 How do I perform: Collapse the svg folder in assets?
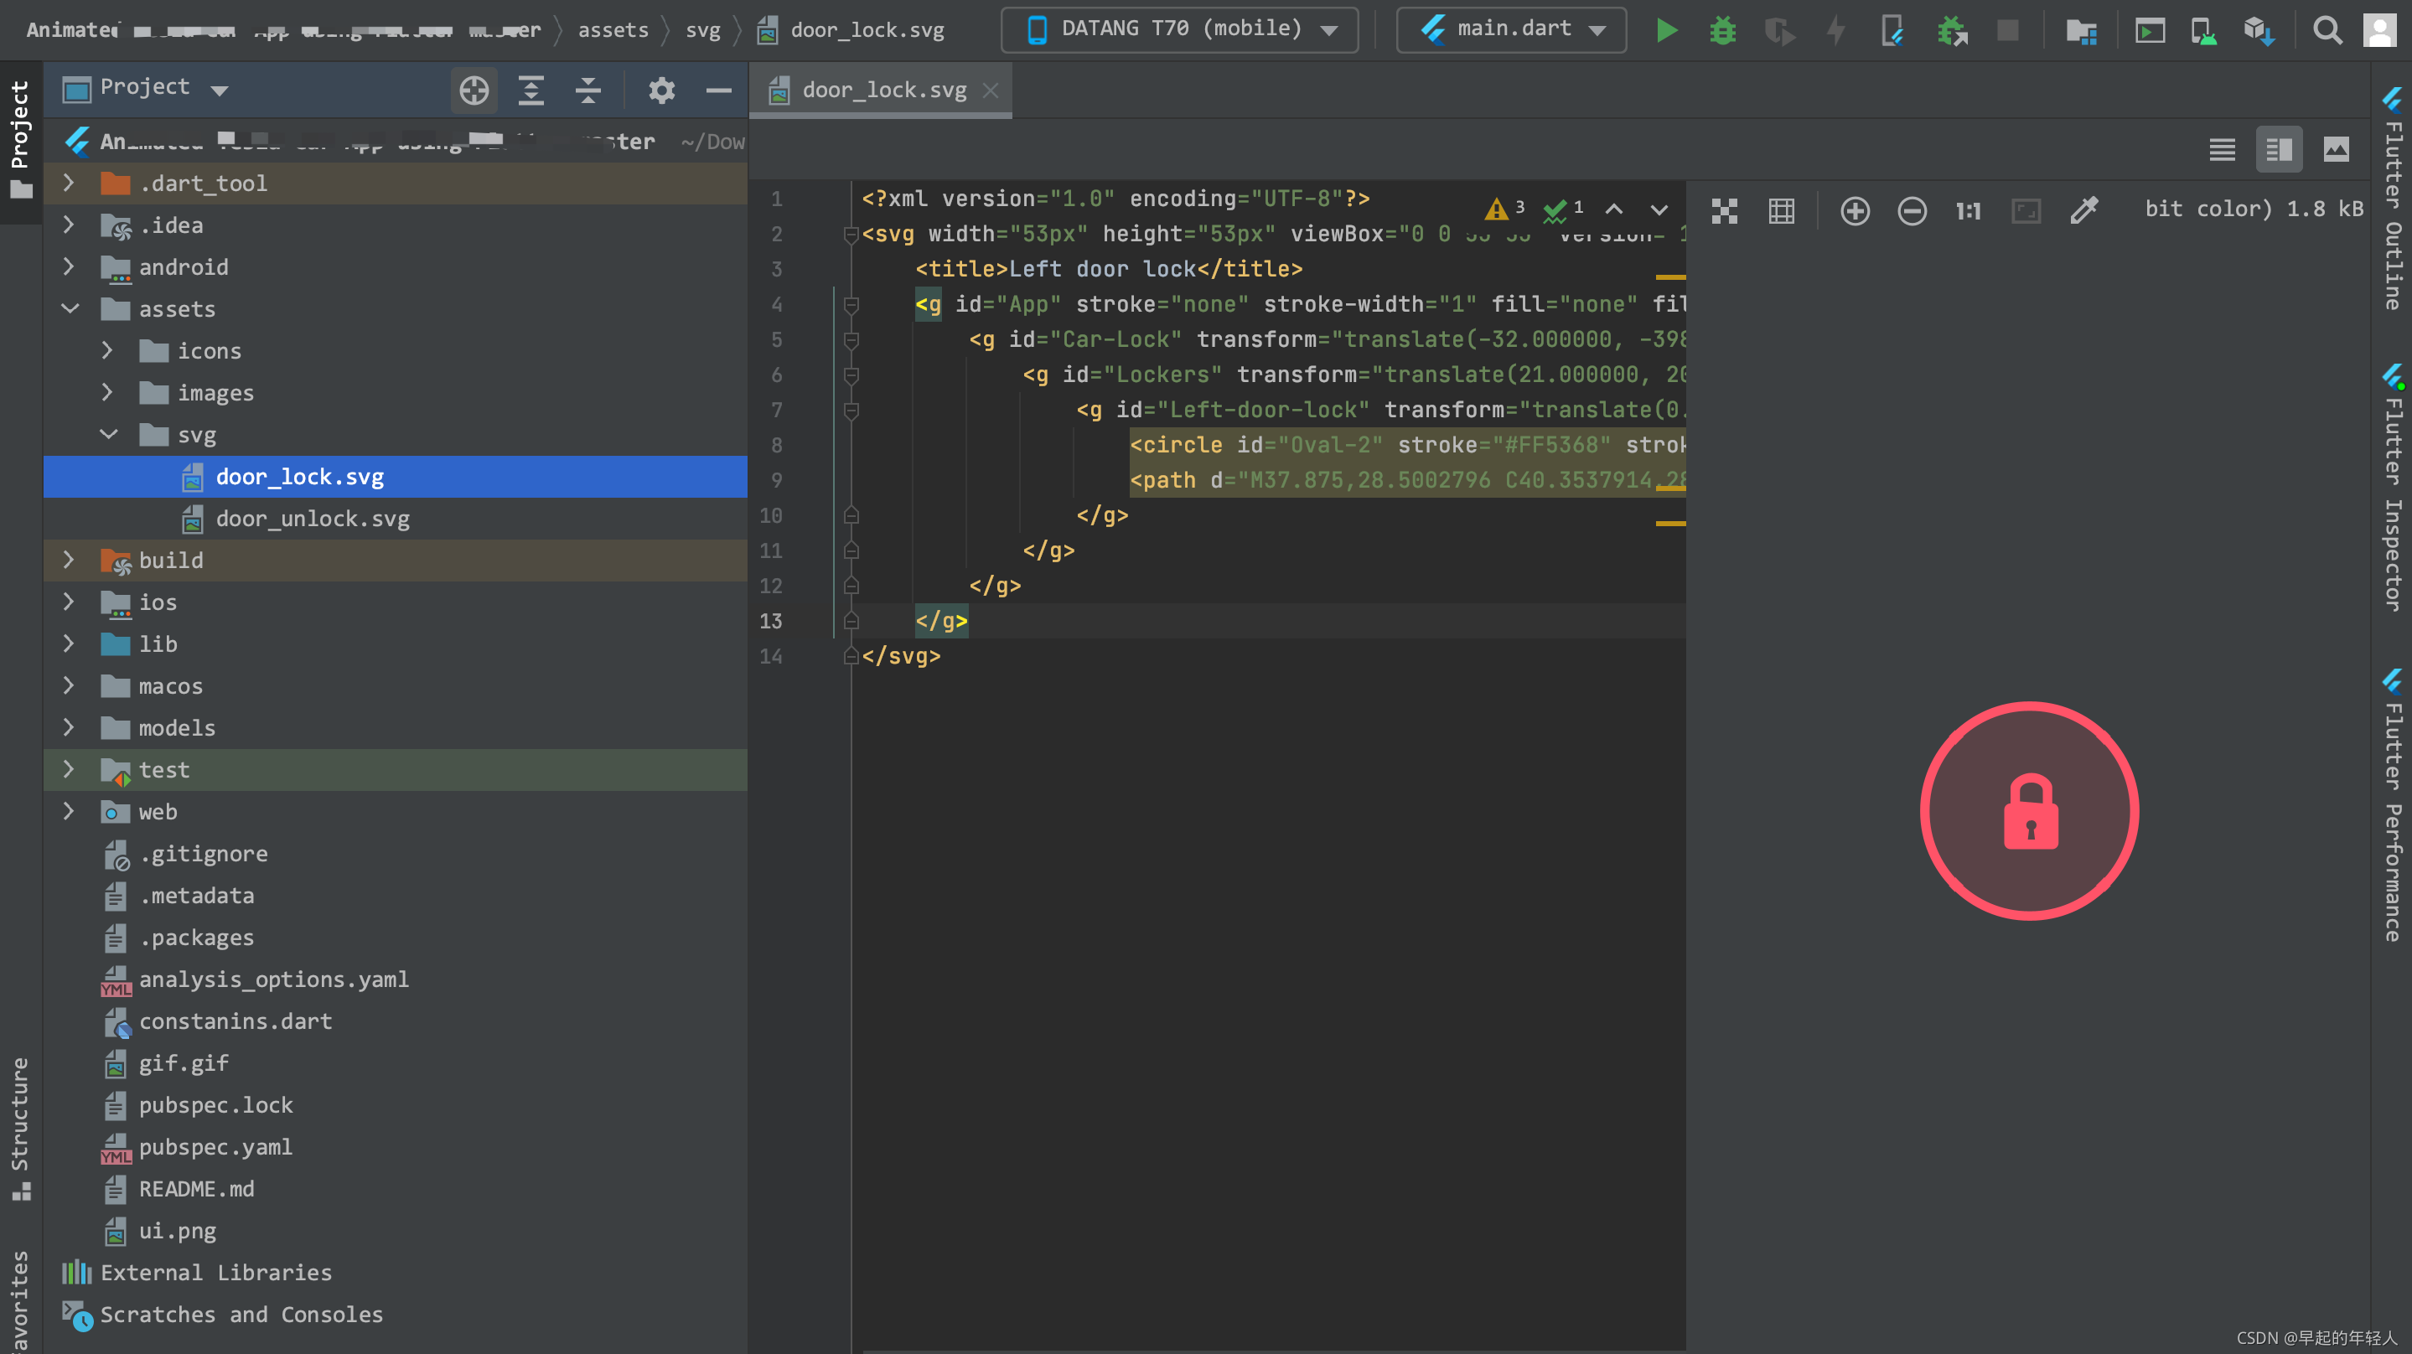tap(110, 433)
